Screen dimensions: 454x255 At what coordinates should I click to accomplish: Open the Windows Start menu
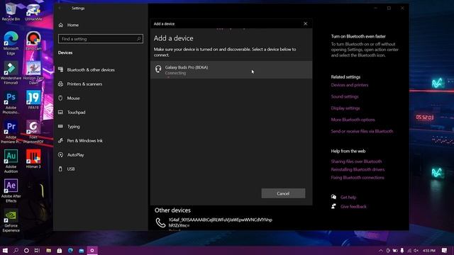click(5, 250)
